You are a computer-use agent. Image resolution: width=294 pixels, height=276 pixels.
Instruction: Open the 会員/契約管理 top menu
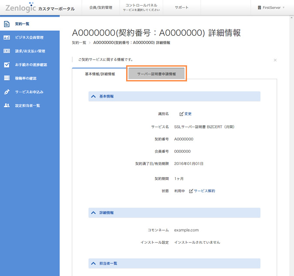pyautogui.click(x=100, y=8)
